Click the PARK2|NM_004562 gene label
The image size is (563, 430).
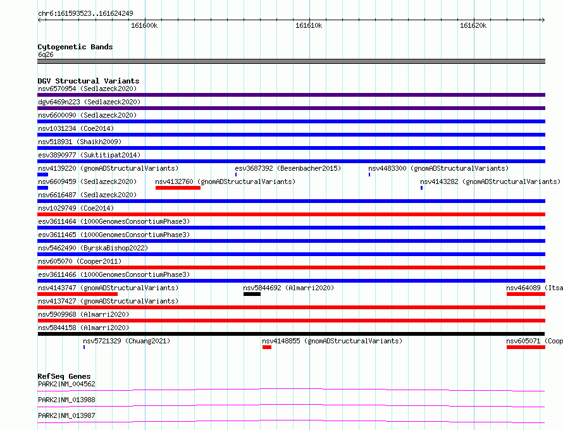coord(67,384)
